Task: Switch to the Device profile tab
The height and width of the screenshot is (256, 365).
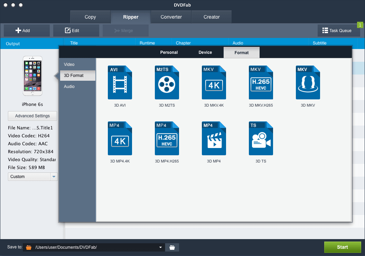Action: pyautogui.click(x=205, y=52)
